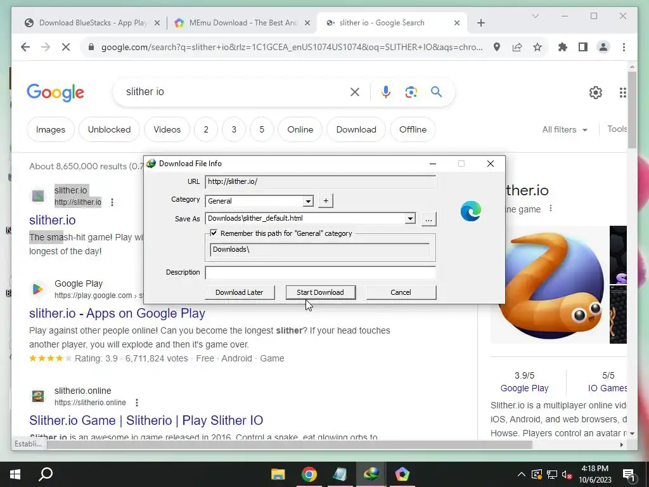The image size is (649, 487).
Task: Open Slither.io Game | Slitherio link
Action: coord(146,420)
